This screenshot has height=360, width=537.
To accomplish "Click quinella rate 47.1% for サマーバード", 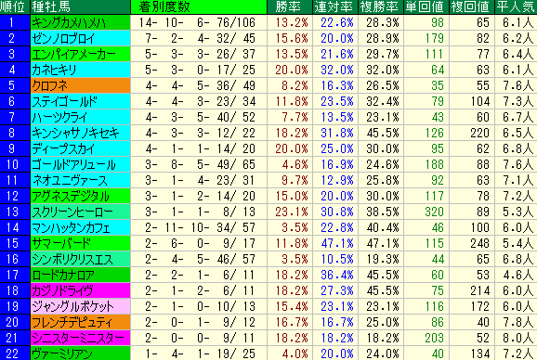I will click(x=335, y=243).
